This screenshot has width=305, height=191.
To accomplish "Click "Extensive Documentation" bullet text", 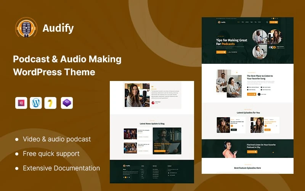I will [x=61, y=168].
